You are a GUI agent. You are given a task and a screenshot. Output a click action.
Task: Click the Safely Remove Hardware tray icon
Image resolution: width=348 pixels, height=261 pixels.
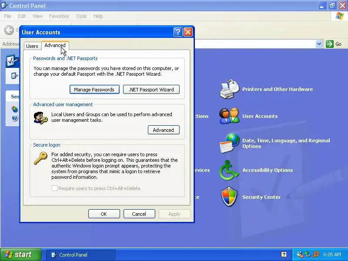pos(308,254)
